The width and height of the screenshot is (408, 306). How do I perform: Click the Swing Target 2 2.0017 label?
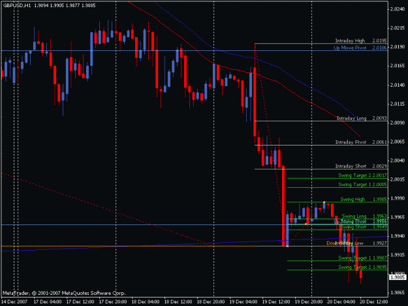[362, 176]
